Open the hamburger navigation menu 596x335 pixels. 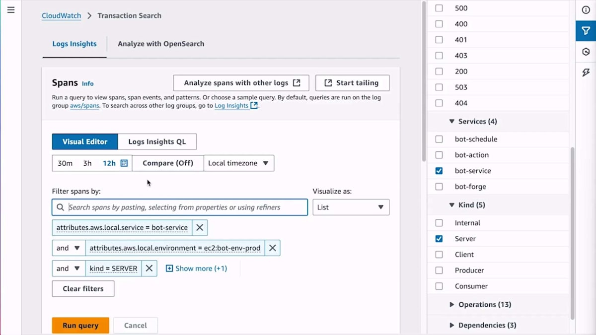11,10
